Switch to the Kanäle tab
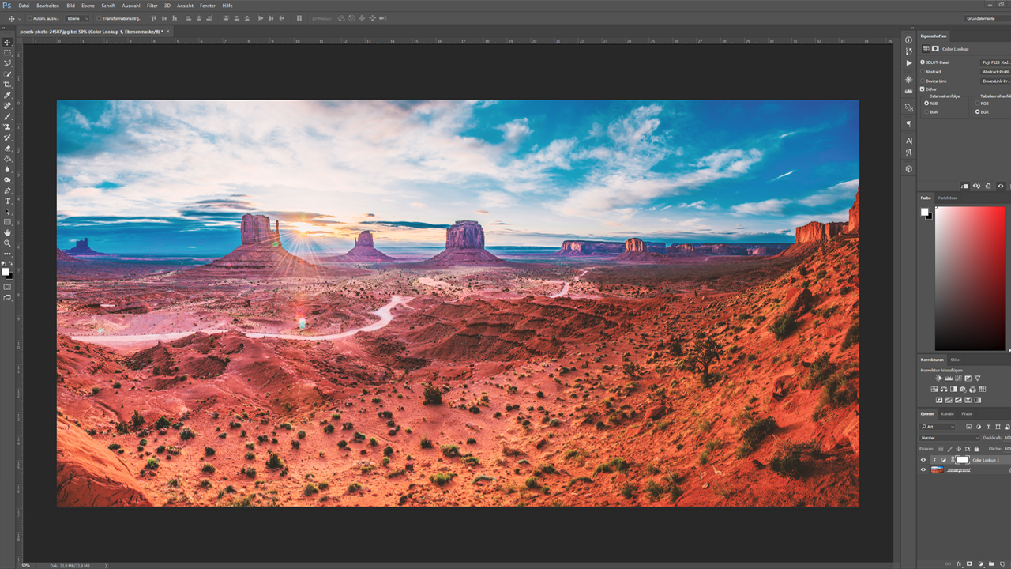 point(948,413)
